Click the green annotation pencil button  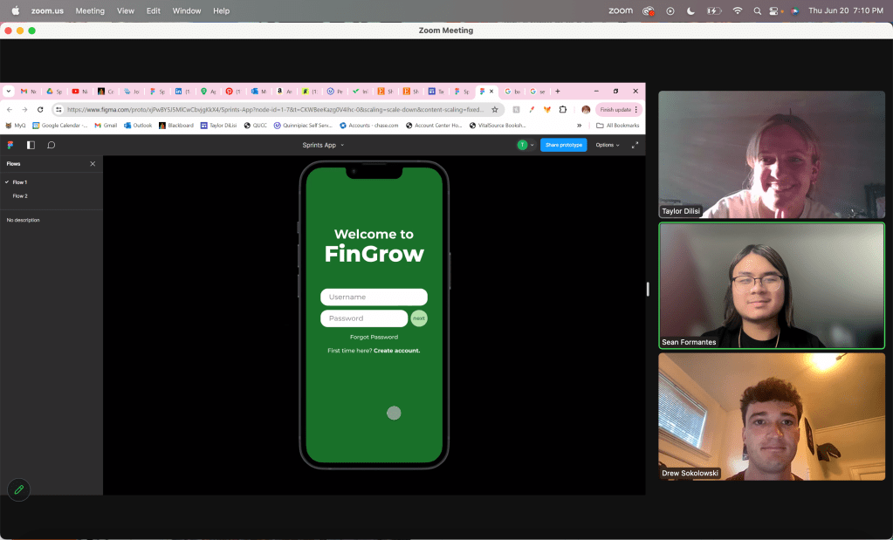pyautogui.click(x=18, y=489)
